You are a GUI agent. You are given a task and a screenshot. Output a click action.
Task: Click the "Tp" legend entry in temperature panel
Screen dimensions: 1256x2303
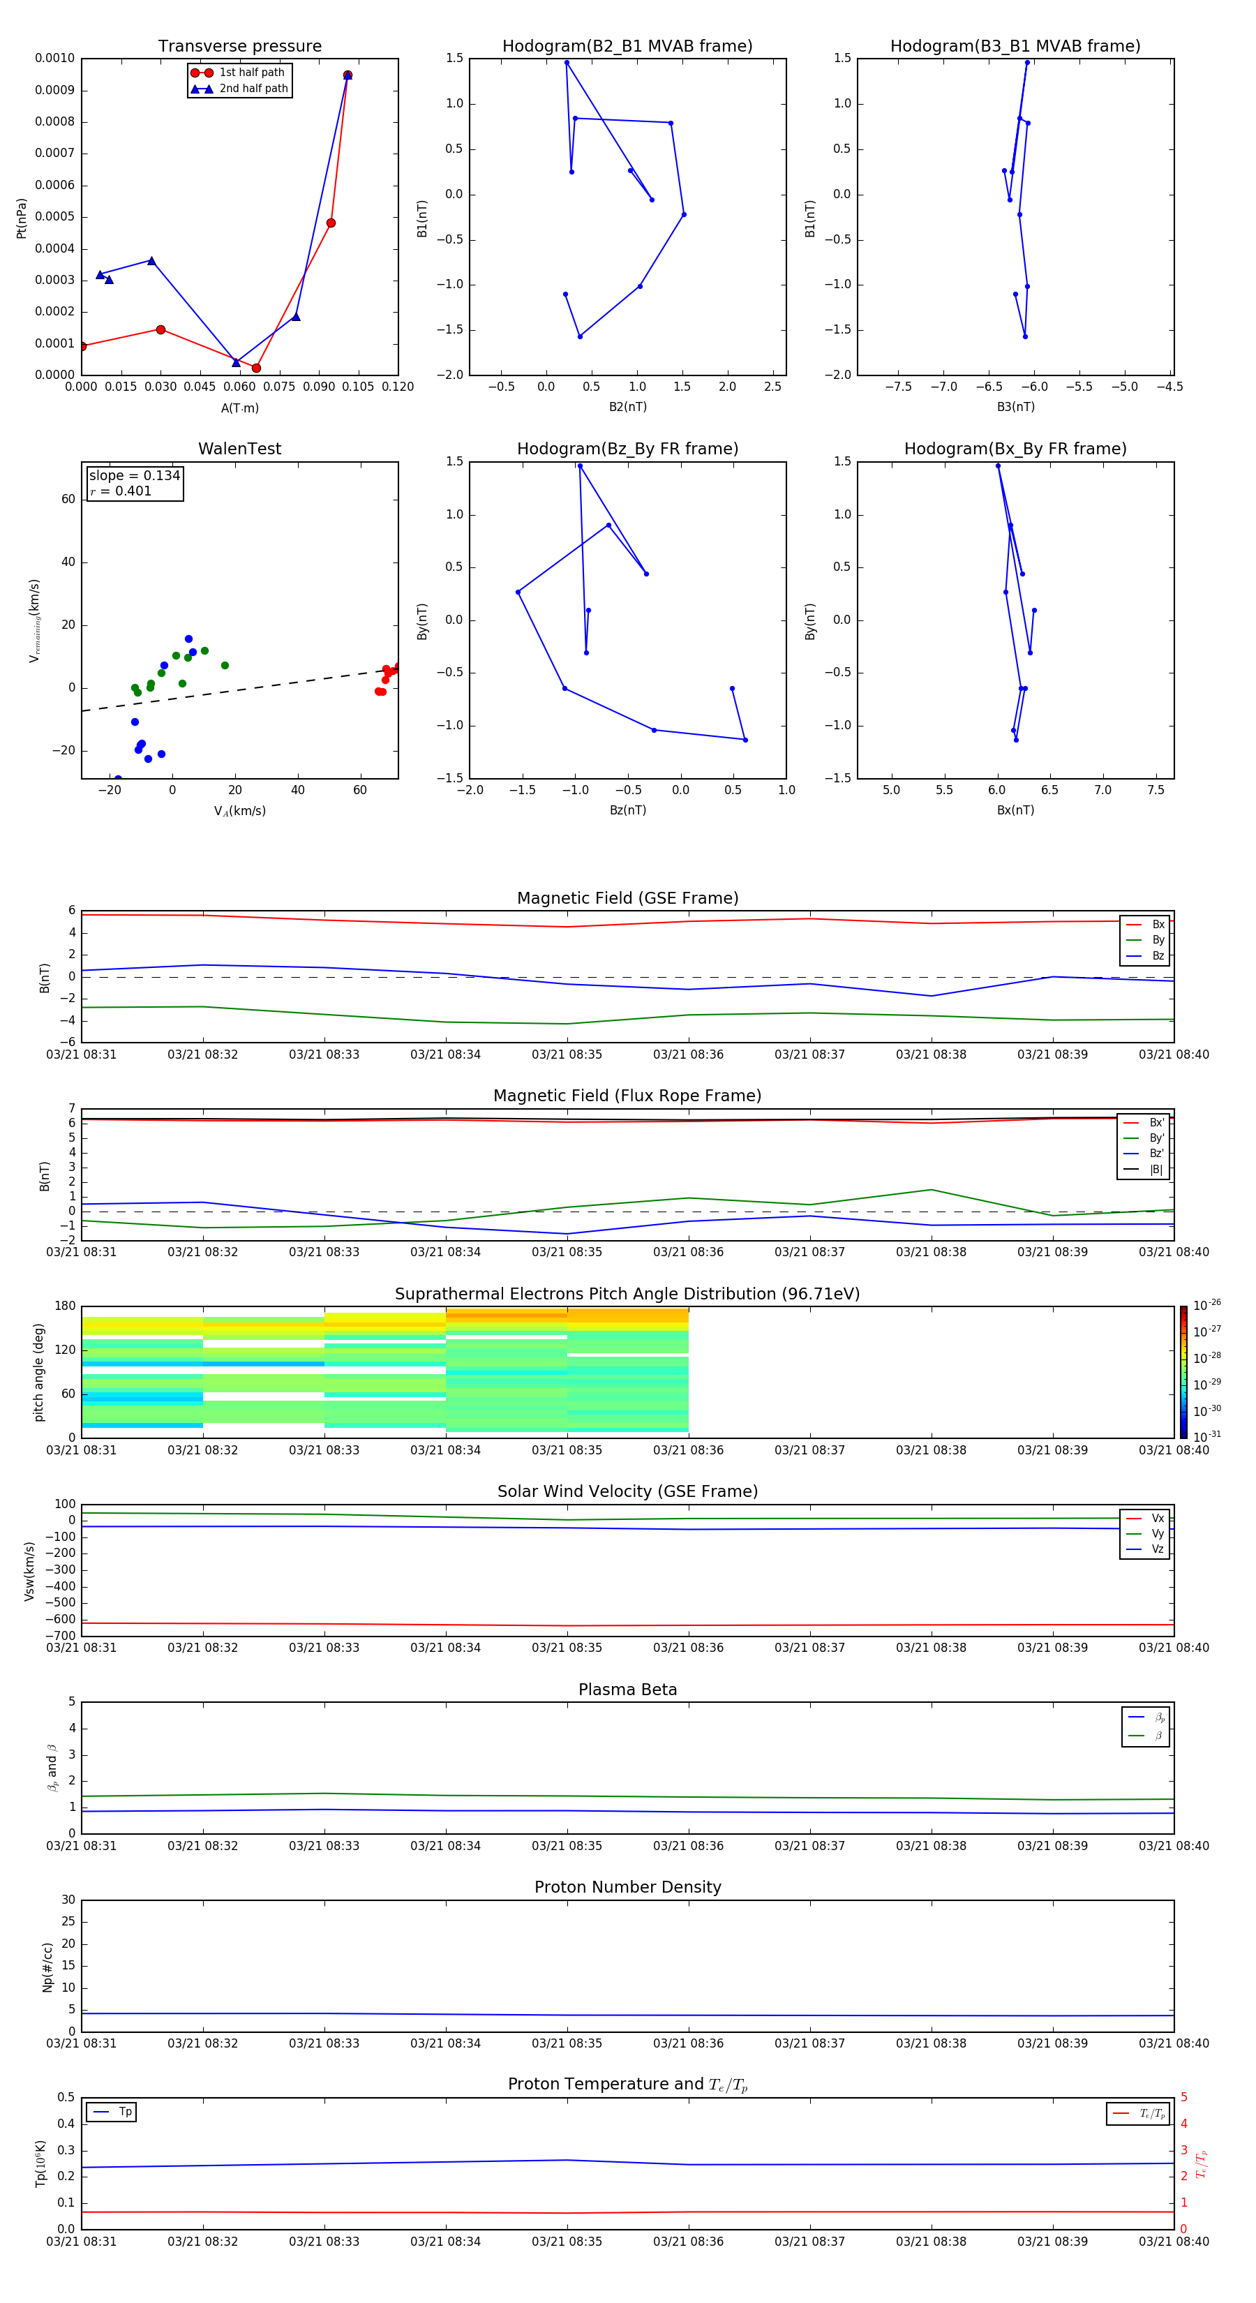click(x=112, y=2112)
